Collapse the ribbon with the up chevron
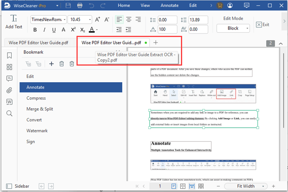Image resolution: width=288 pixels, height=192 pixels. coord(280,43)
